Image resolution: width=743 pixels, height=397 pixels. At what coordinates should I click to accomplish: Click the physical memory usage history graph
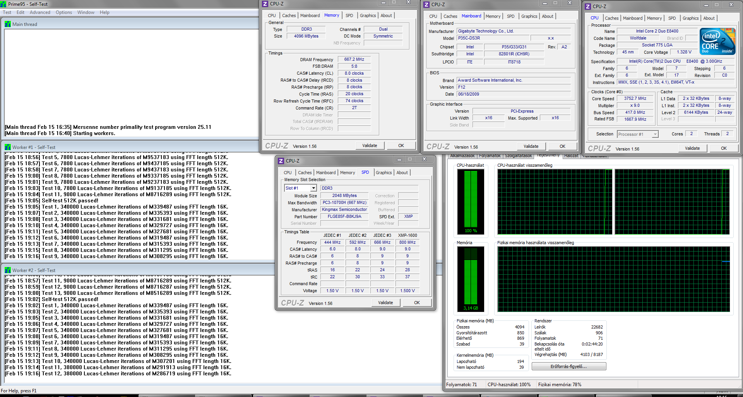tap(614, 279)
